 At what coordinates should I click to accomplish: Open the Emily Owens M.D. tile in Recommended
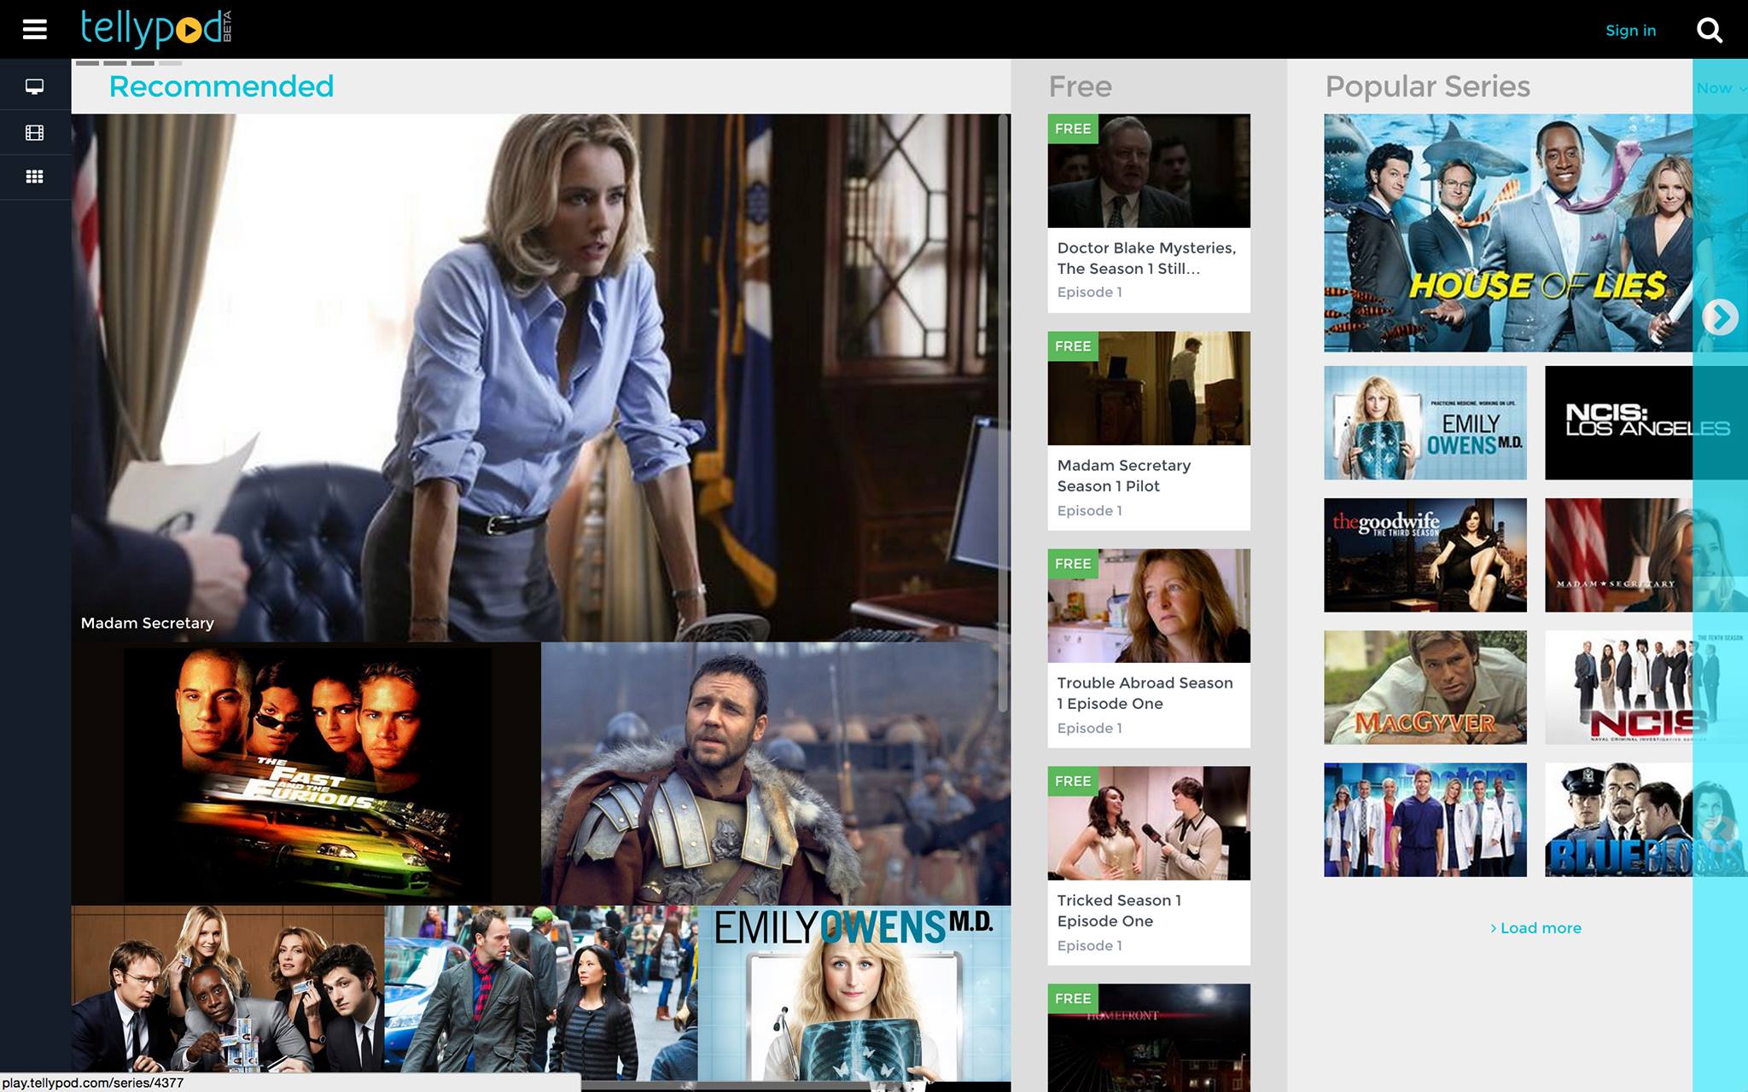coord(854,993)
